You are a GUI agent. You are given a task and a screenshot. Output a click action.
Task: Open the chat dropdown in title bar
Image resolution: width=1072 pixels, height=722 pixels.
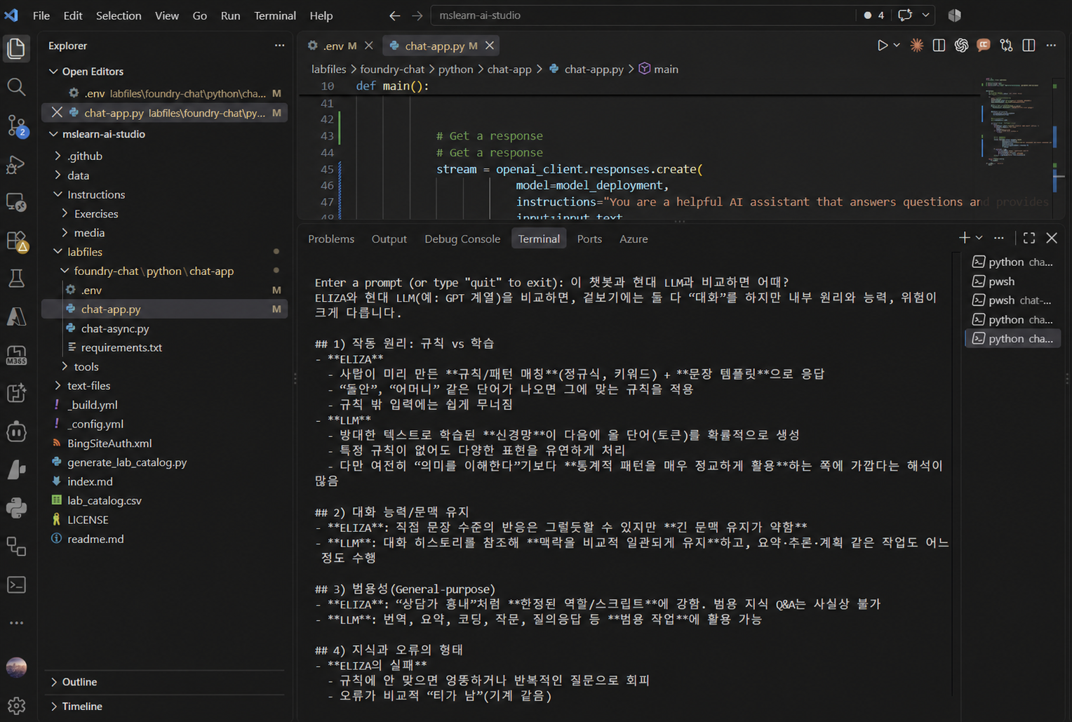pos(925,15)
